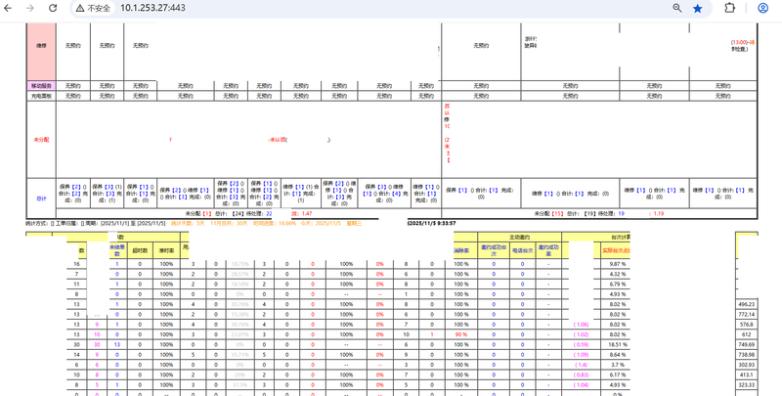Click the 3.7 % percentage cell
Image resolution: width=782 pixels, height=396 pixels.
pyautogui.click(x=618, y=365)
